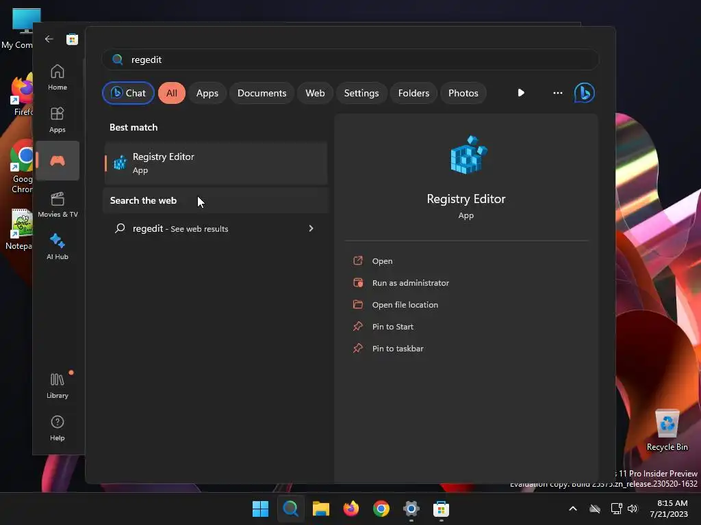
Task: Click the Best match heading
Action: pos(133,127)
